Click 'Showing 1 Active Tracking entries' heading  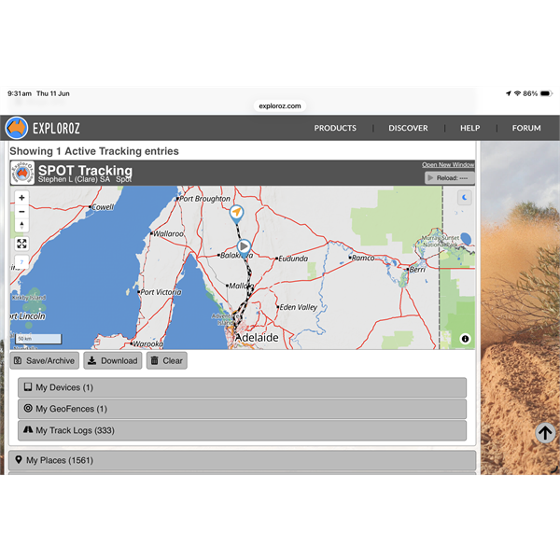point(94,151)
